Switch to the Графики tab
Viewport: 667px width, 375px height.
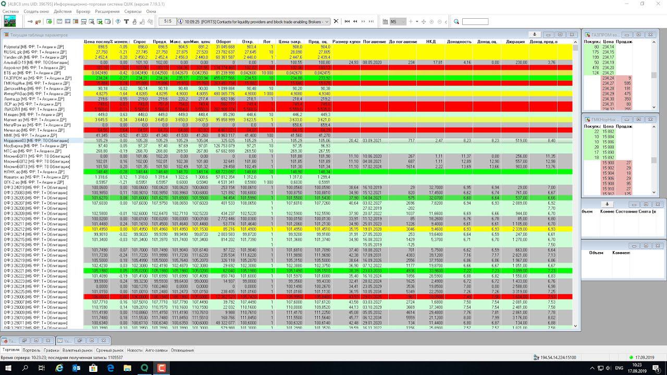click(51, 350)
